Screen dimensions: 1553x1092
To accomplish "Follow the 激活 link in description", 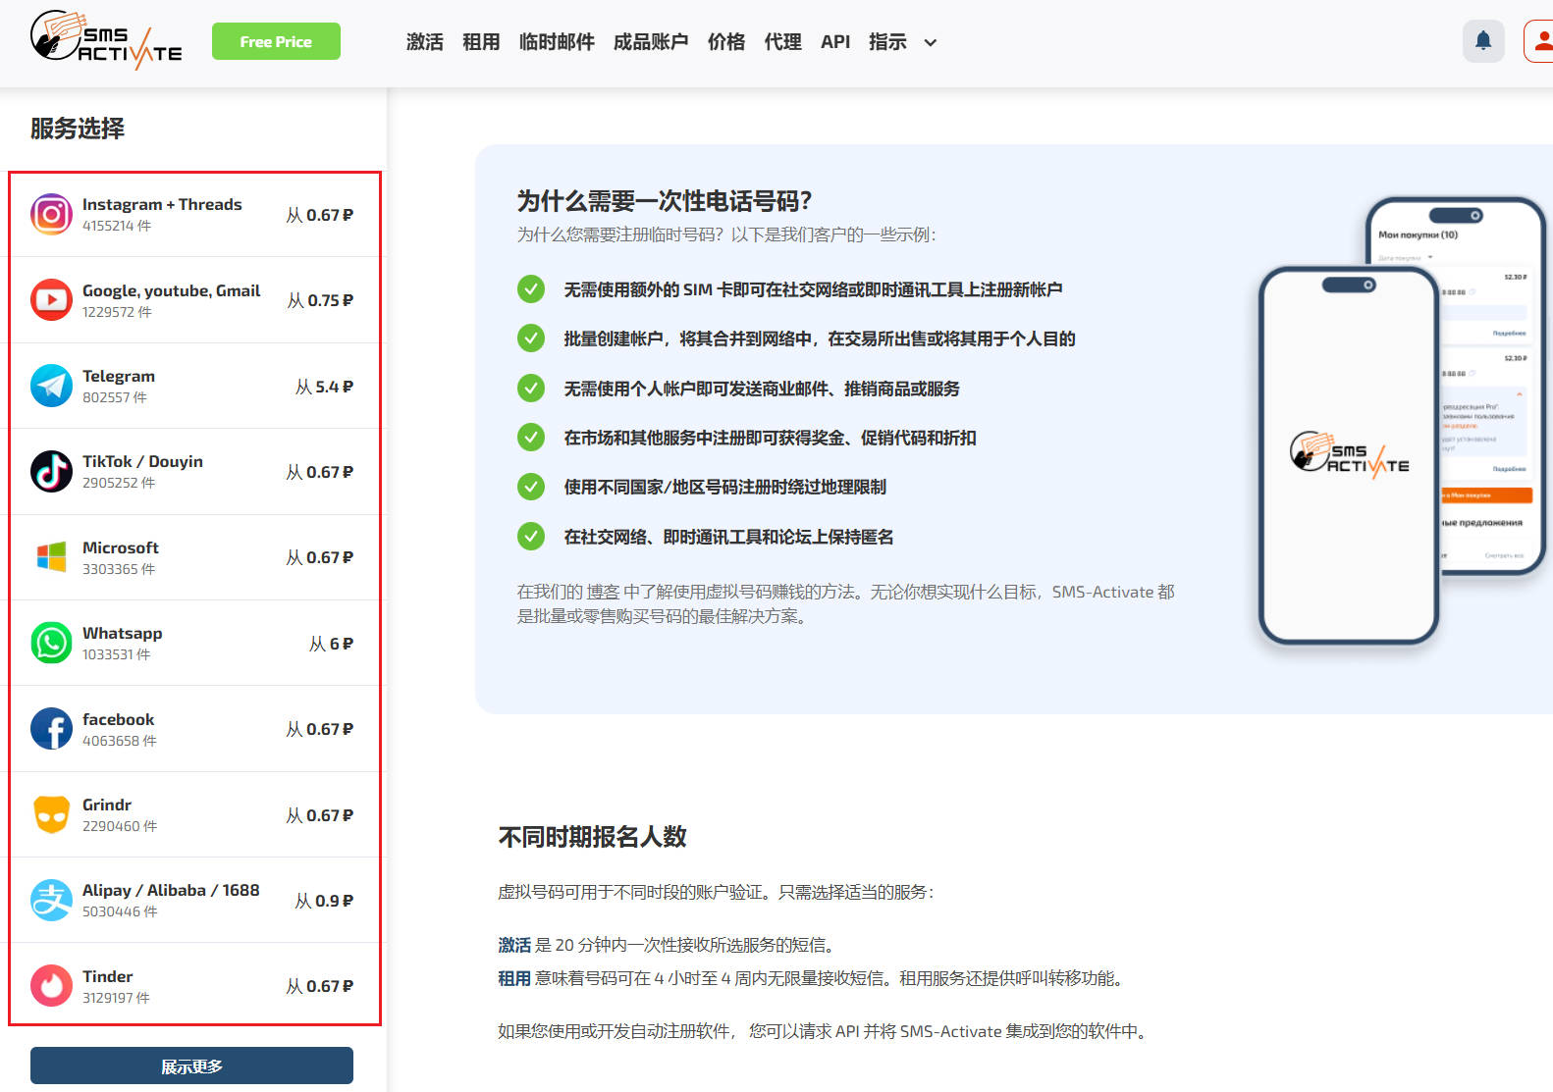I will 514,945.
